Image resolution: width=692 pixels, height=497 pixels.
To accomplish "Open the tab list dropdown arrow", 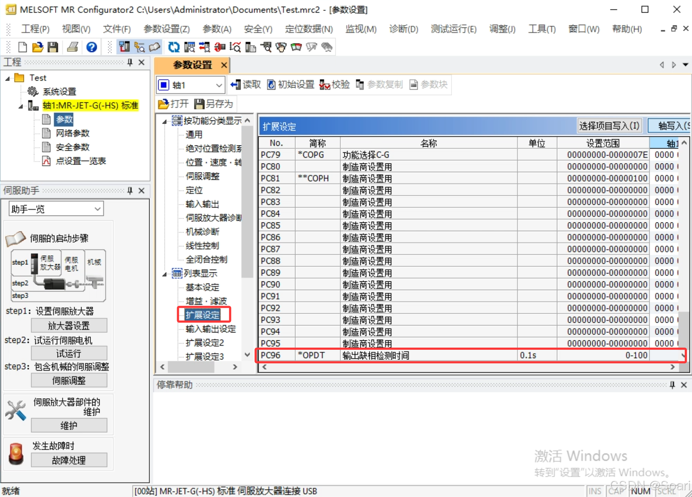I will coord(685,65).
